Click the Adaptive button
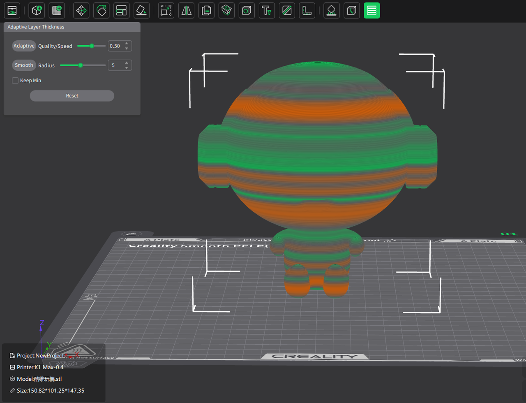The height and width of the screenshot is (403, 526). point(24,46)
